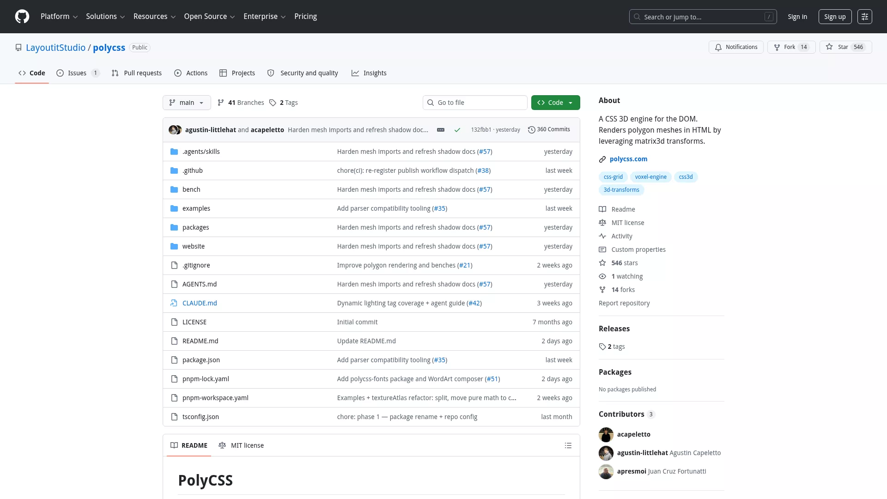The height and width of the screenshot is (499, 887).
Task: Open the GitHub home logo
Action: coord(22,17)
